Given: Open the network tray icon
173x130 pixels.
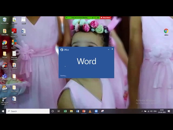Looking at the screenshot, I should [x=148, y=111].
